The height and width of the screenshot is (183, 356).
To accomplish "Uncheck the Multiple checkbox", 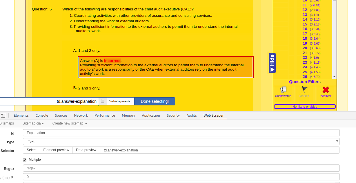I will coord(25,160).
